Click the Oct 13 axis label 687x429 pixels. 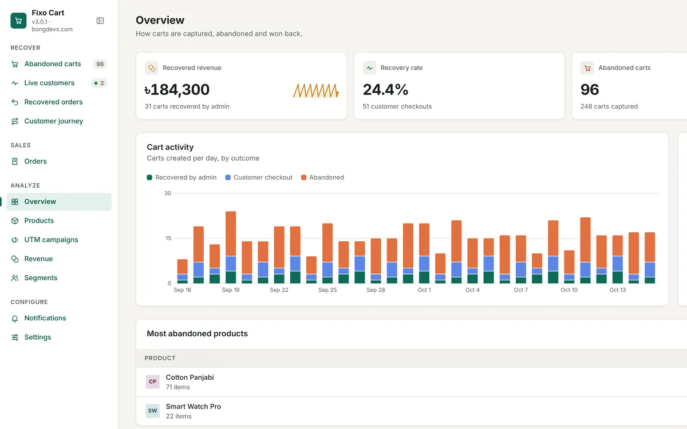click(618, 291)
